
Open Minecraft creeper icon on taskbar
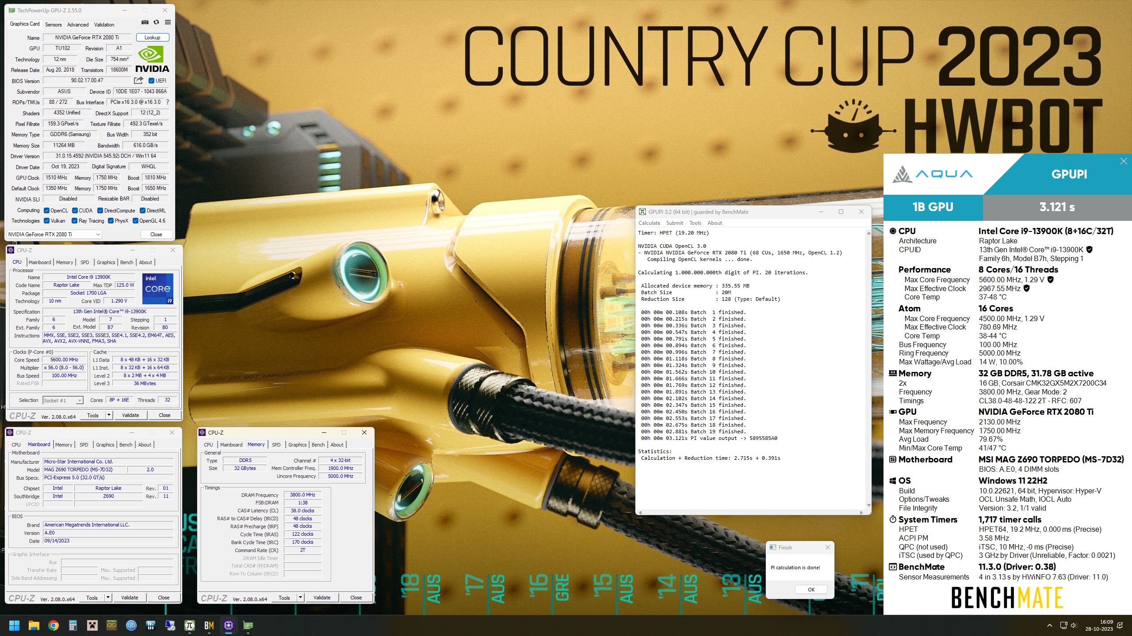[92, 625]
